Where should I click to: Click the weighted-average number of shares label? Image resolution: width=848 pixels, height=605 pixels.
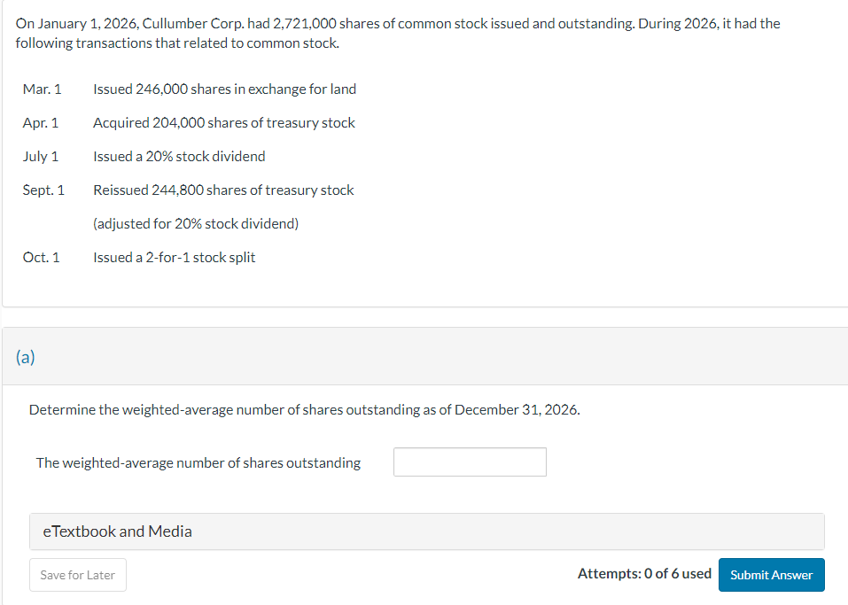point(198,462)
